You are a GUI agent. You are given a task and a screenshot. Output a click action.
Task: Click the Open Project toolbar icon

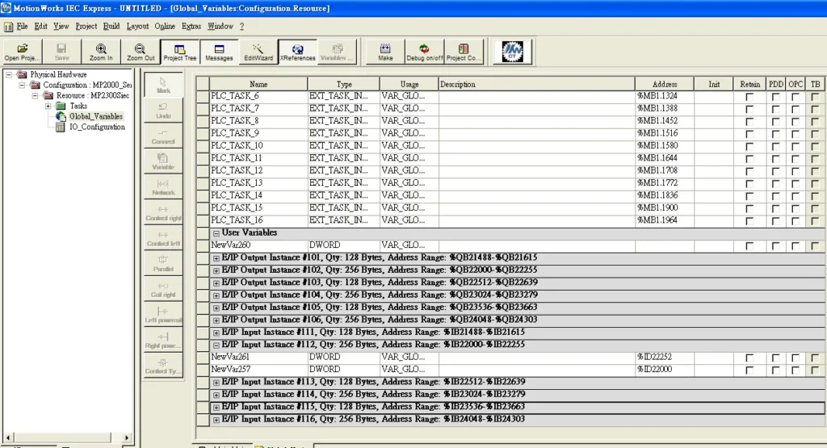pos(22,52)
